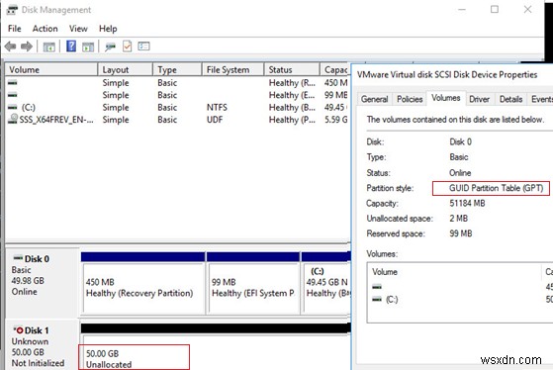Select the 450 MB volume row icon
Screen dimensions: 553x370
(x=12, y=82)
